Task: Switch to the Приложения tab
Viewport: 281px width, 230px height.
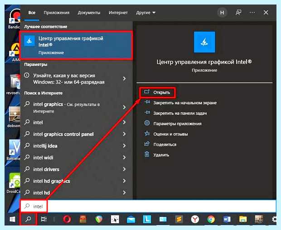Action: click(57, 13)
